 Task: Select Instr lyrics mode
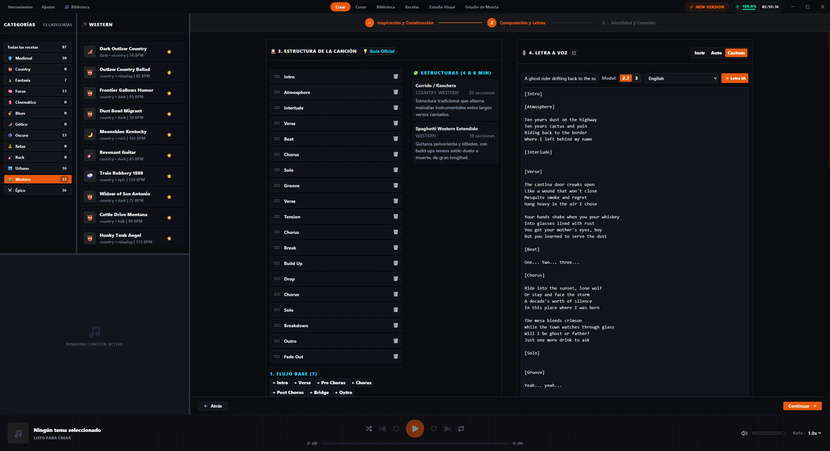coord(700,53)
